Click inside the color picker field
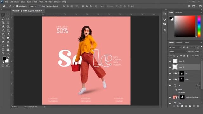Screen dimensions: 203x114 click(x=185, y=26)
